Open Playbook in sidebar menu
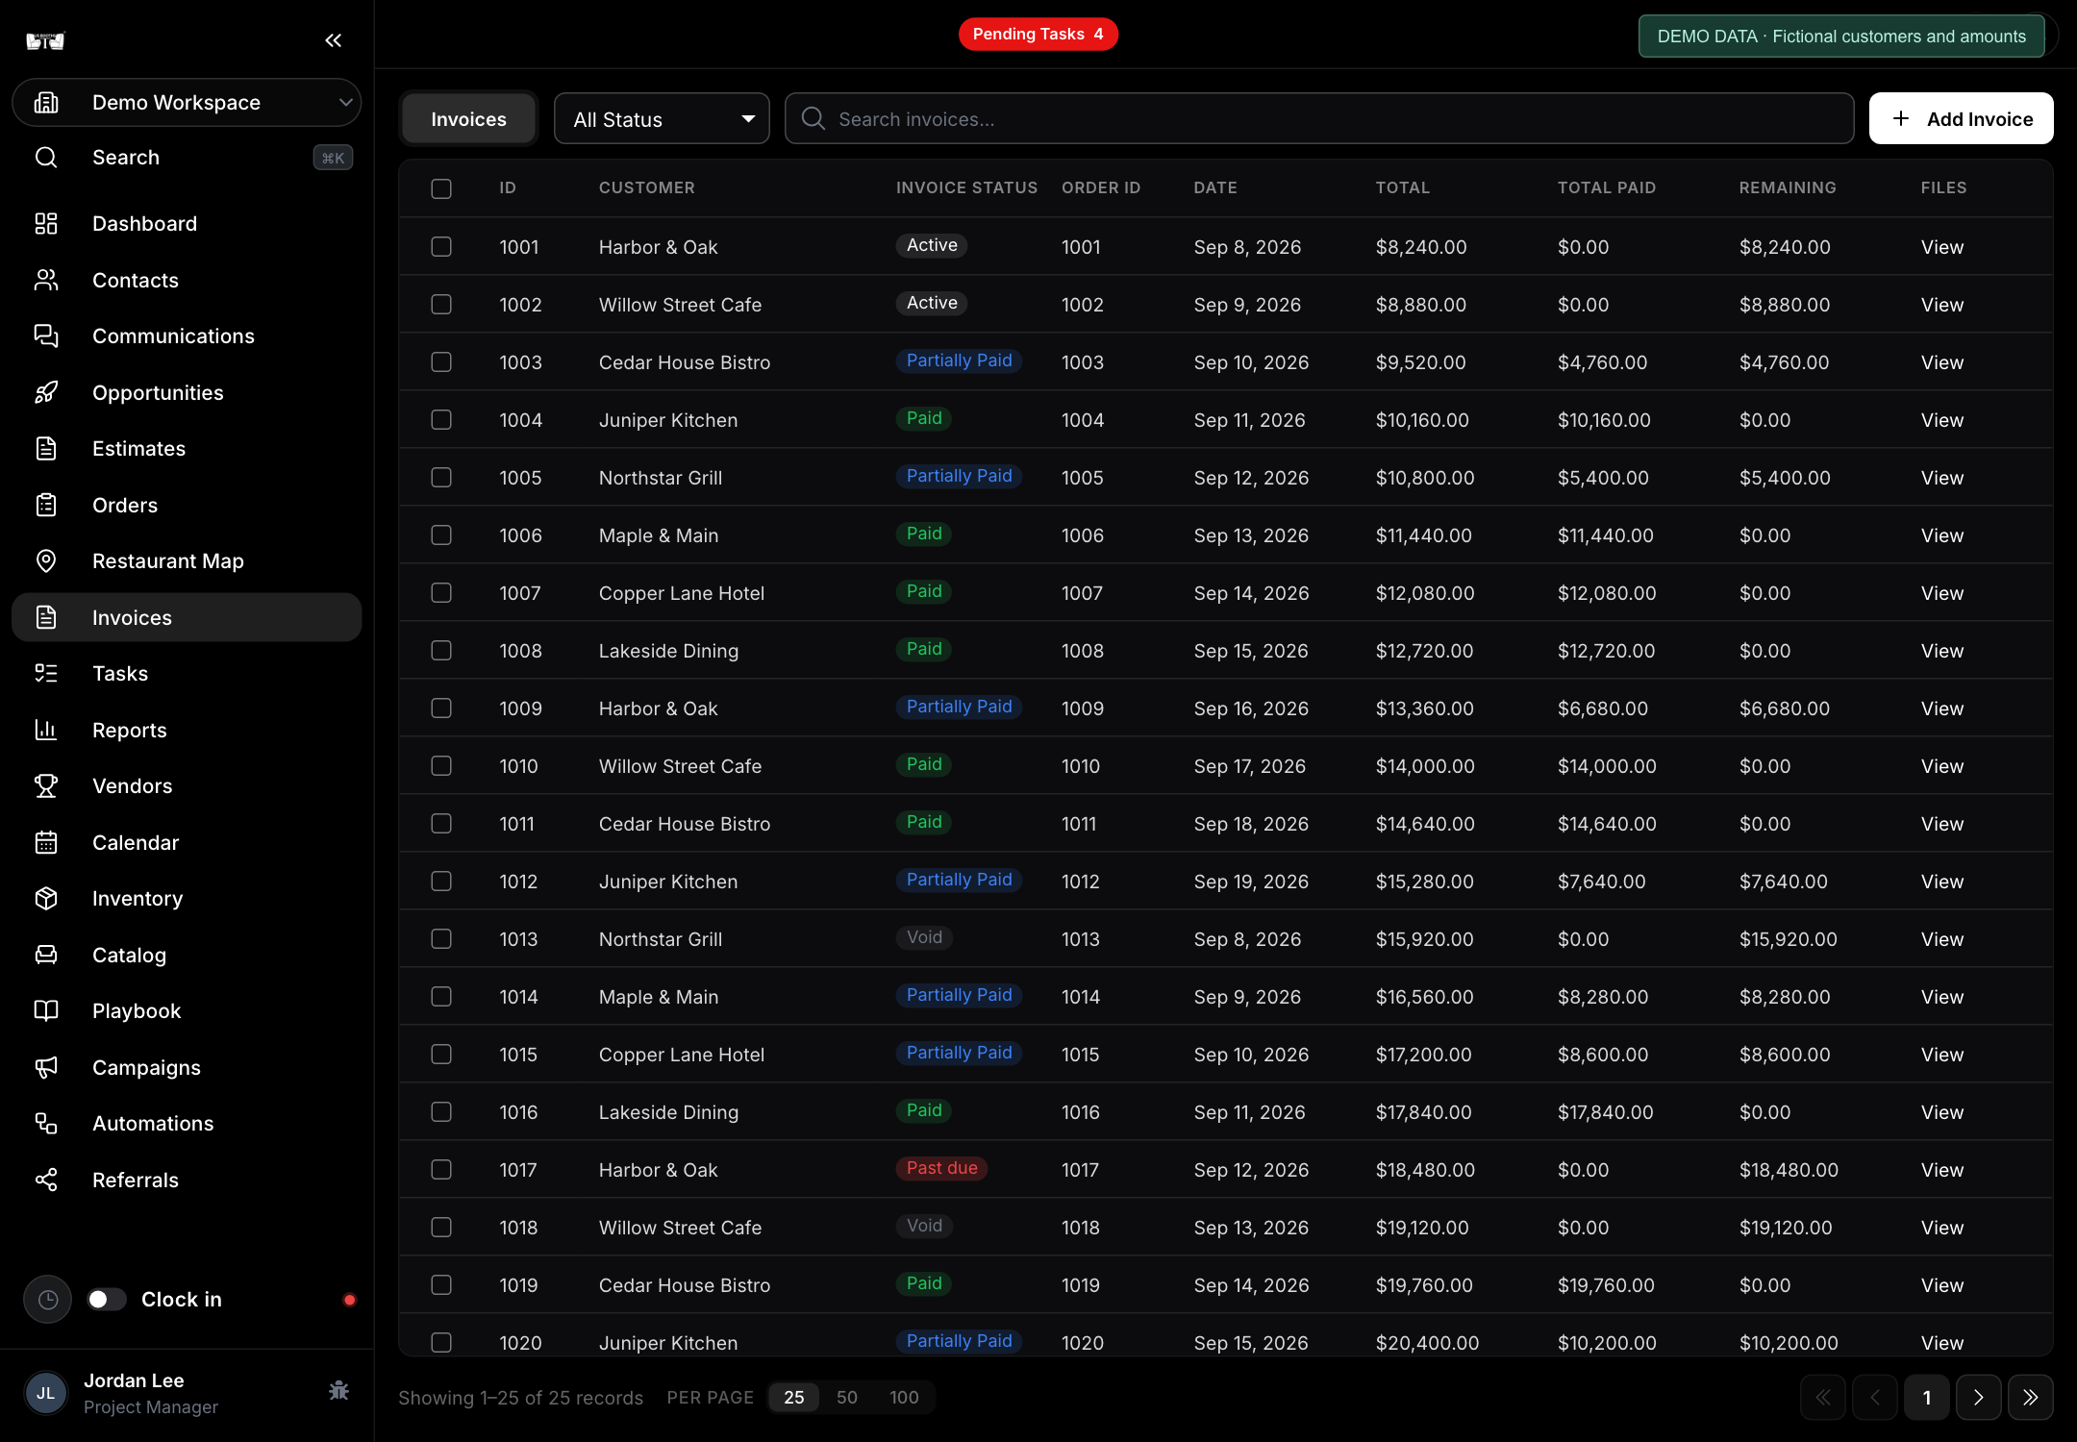Screen dimensions: 2077x1442 (187, 1011)
